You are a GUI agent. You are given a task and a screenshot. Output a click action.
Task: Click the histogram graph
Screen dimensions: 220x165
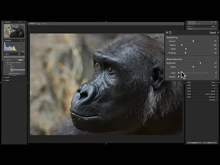tap(14, 46)
